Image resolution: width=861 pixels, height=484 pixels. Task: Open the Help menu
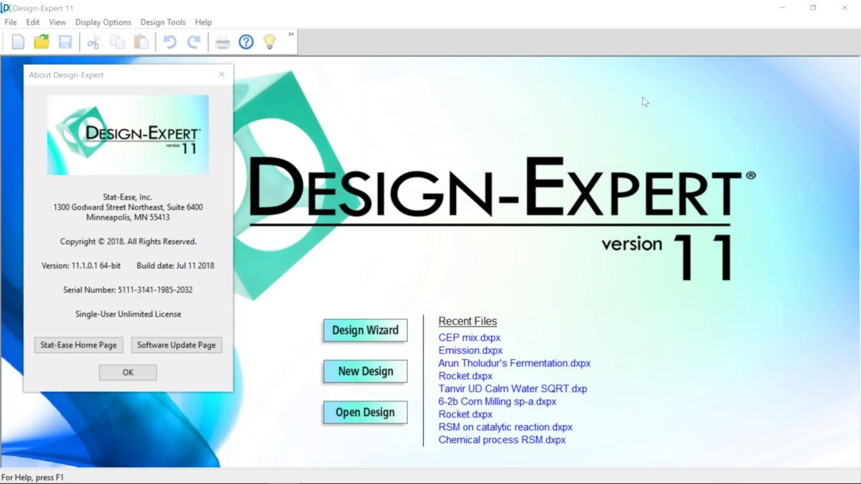[x=203, y=22]
